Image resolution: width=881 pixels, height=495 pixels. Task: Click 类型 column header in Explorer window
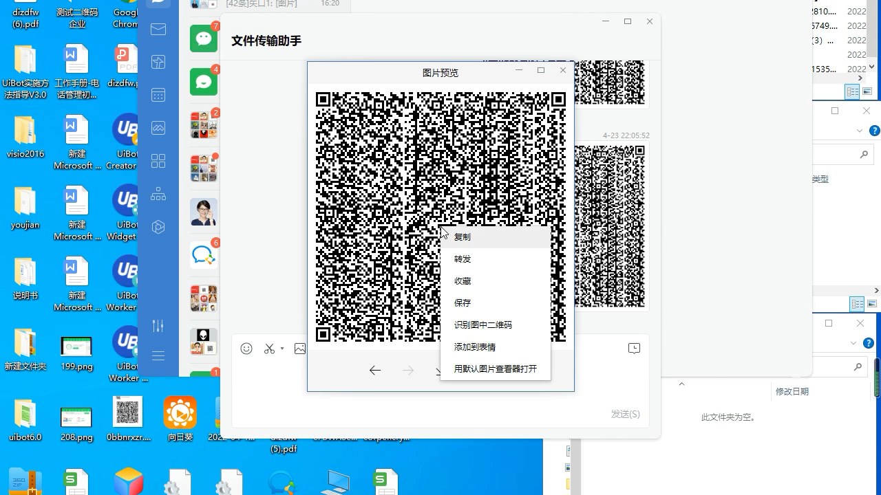[x=820, y=179]
